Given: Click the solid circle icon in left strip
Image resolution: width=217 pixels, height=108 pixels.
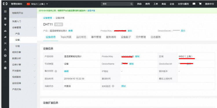Looking at the screenshot, I should pos(5,68).
